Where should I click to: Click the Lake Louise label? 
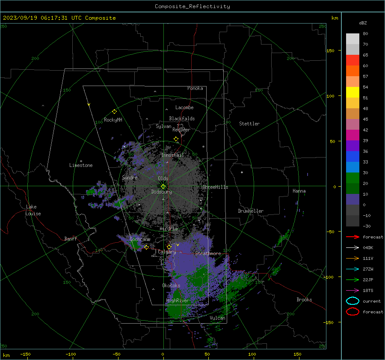[33, 210]
